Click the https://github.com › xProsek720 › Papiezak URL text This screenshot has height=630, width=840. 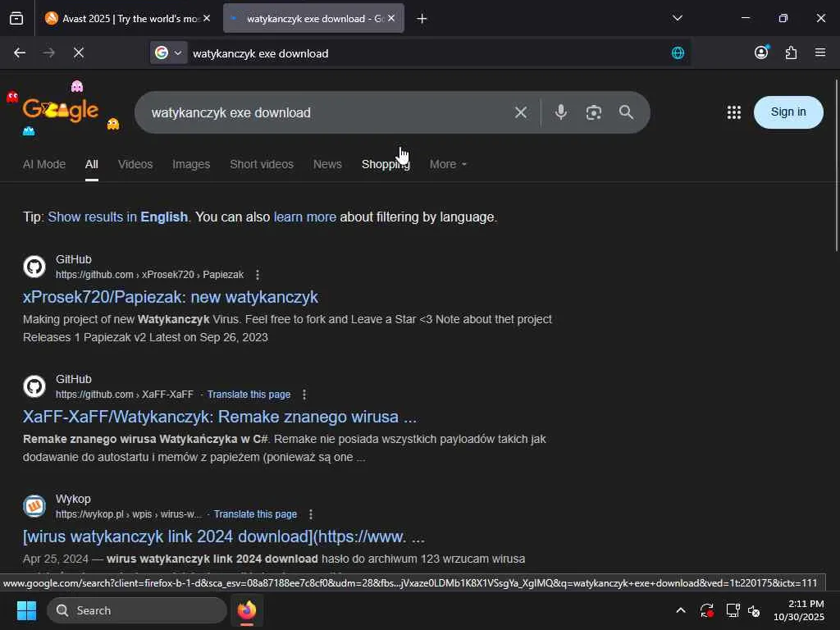(x=149, y=275)
